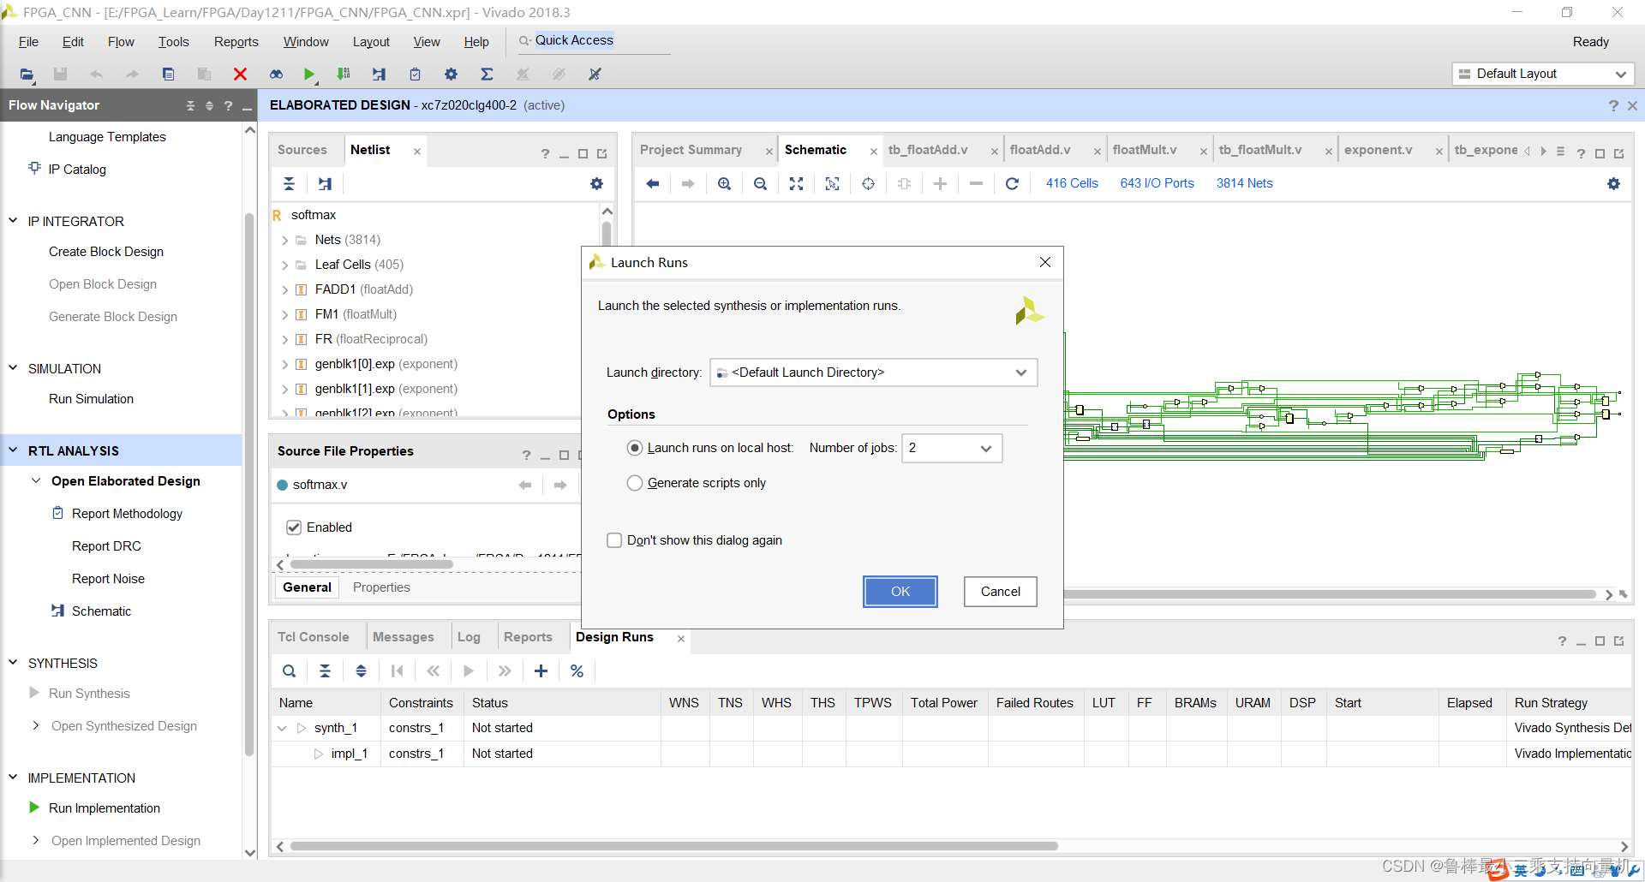Click the Elaborated Design help question mark
Image resolution: width=1645 pixels, height=882 pixels.
[1613, 105]
